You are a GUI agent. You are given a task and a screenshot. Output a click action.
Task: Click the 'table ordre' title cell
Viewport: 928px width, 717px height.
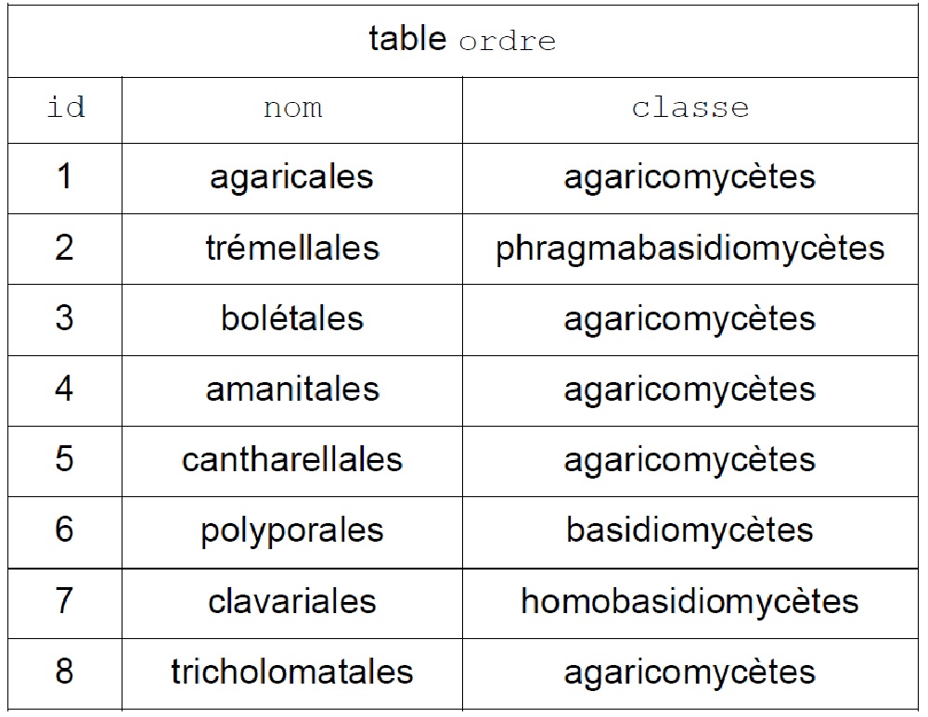point(463,41)
